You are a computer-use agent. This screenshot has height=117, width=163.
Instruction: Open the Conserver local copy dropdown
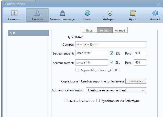pyautogui.click(x=136, y=81)
